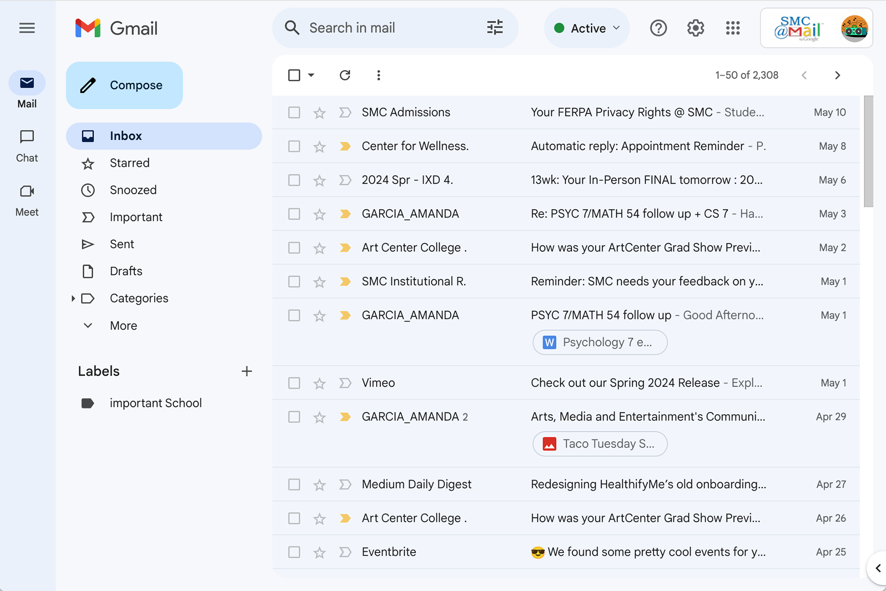Mark Vimeo email as important

pos(345,383)
